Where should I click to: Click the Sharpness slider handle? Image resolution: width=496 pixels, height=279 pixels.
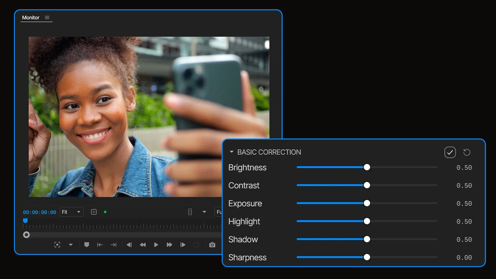coord(367,257)
